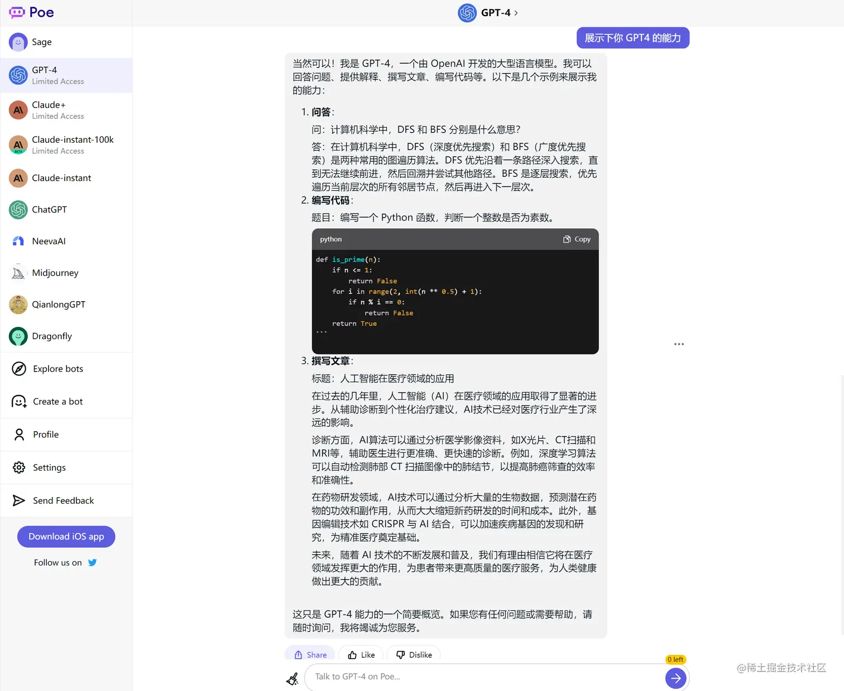Select the Midjourney chat entry
Screen dimensions: 844x691
pyautogui.click(x=66, y=273)
